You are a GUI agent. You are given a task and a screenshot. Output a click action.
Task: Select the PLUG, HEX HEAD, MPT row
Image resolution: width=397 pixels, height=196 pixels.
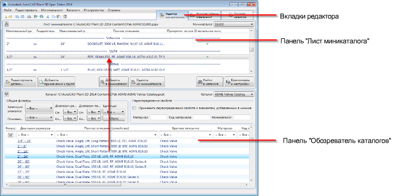point(127,70)
